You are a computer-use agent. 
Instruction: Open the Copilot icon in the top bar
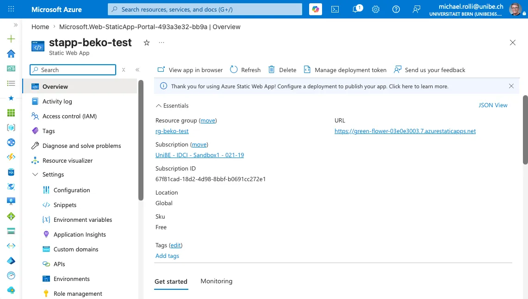[316, 9]
